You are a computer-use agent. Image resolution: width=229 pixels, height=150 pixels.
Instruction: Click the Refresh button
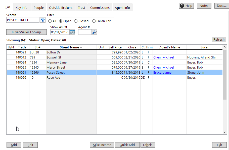tap(218, 39)
